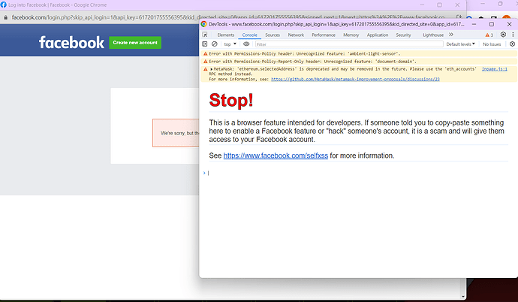
Task: Open DevTools settings gear in tab bar
Action: [503, 35]
